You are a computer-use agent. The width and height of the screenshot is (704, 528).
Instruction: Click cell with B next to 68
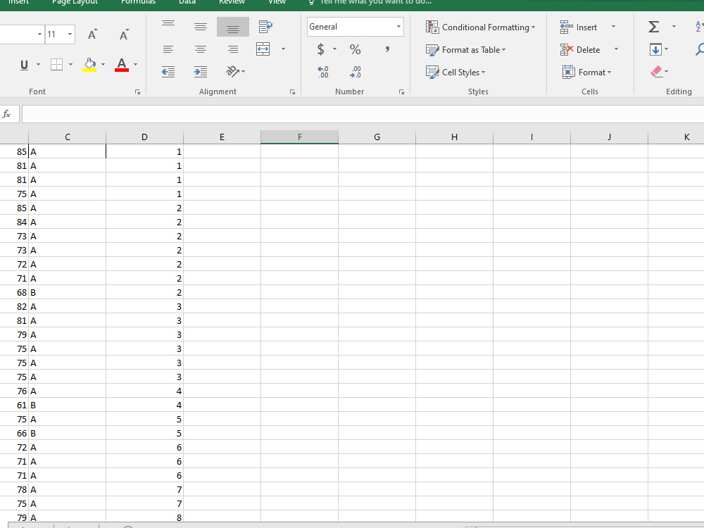[68, 292]
